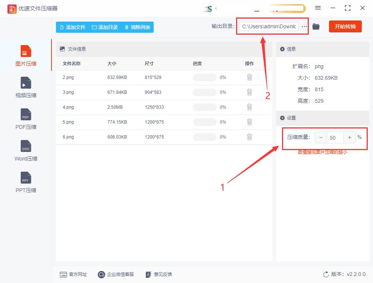This screenshot has height=283, width=373.
Task: Remove 6.png with the trash icon
Action: (249, 137)
